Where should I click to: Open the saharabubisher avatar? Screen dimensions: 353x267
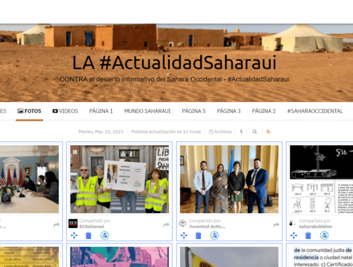292,223
